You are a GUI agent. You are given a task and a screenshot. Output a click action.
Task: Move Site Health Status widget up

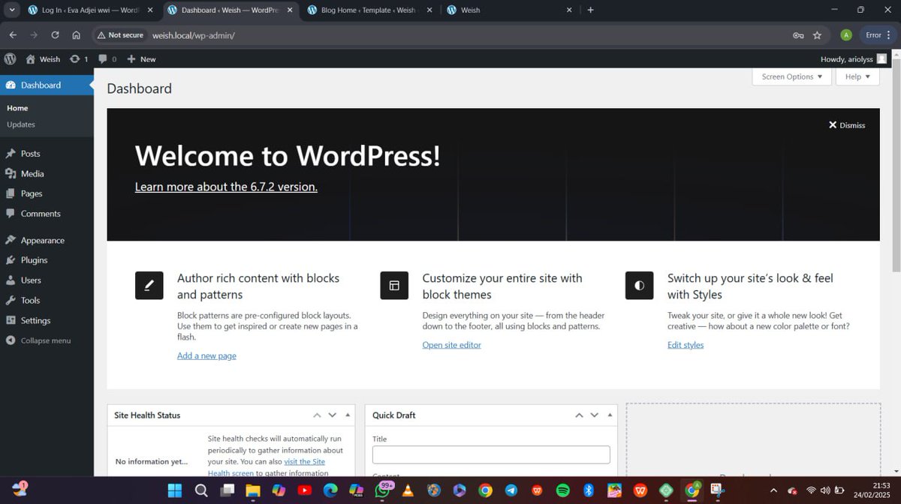click(317, 415)
